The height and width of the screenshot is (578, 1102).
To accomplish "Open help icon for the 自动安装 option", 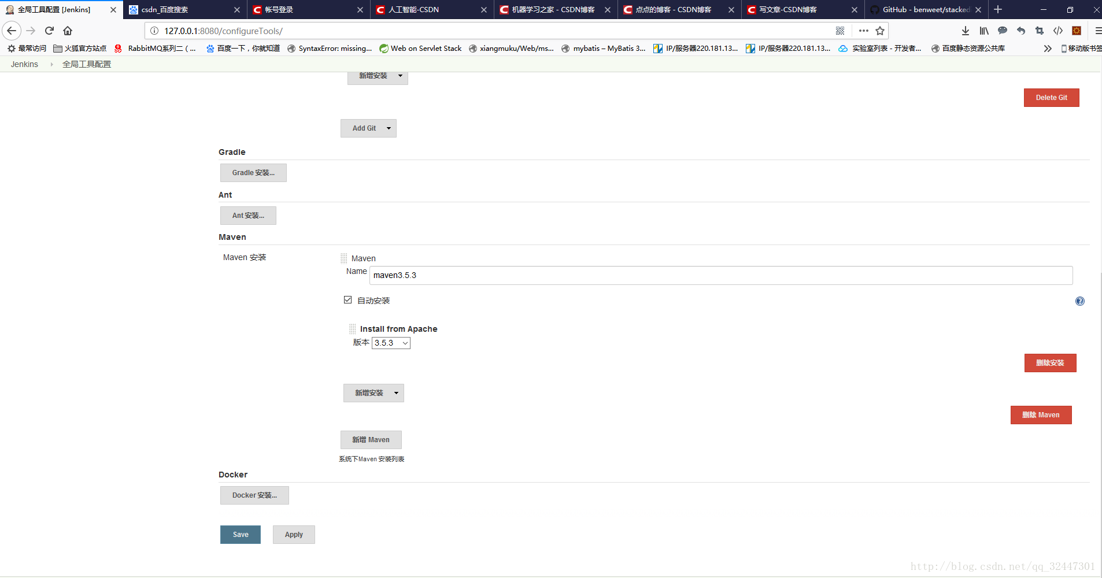I will click(x=1080, y=301).
